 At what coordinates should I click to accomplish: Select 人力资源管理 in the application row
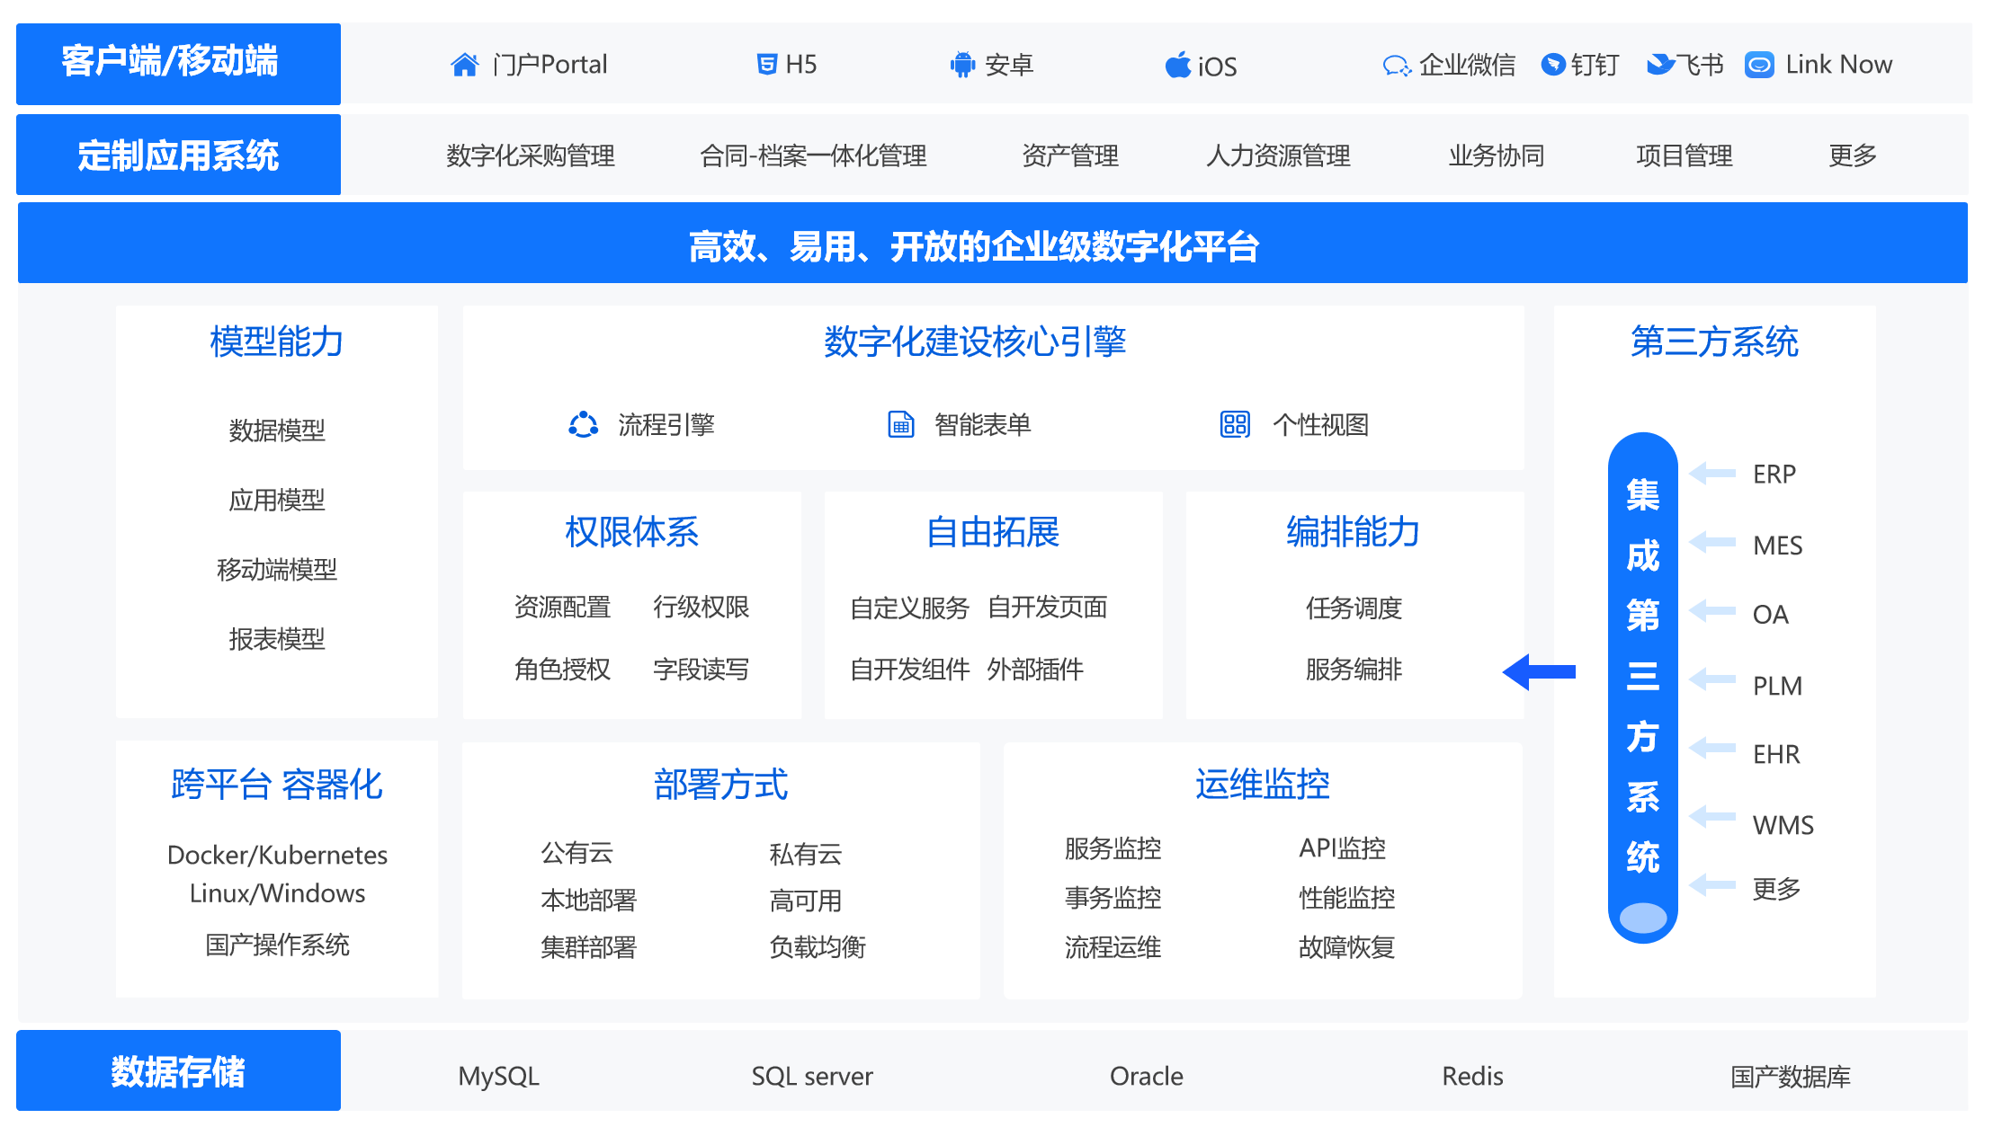click(1278, 155)
